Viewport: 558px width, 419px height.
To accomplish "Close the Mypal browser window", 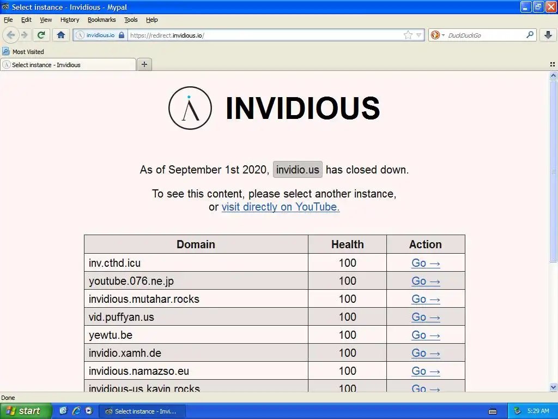I will tap(551, 7).
